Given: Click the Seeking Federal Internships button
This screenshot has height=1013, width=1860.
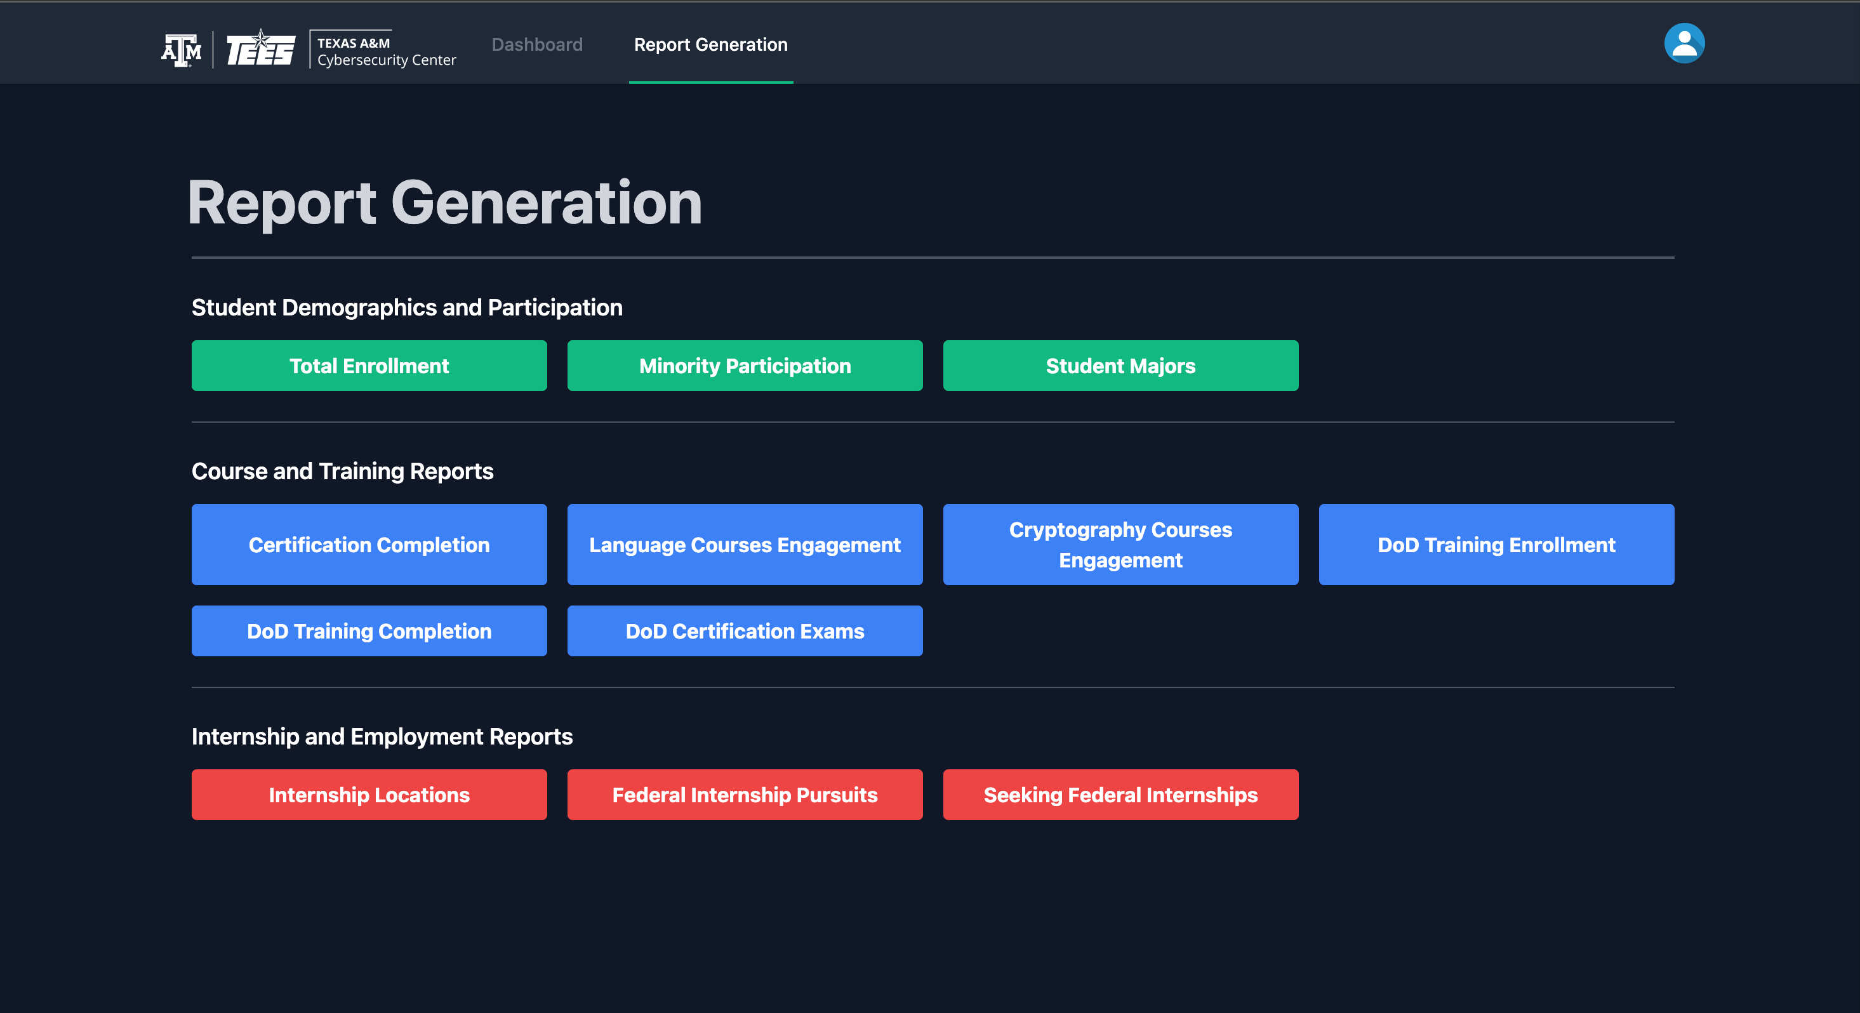Looking at the screenshot, I should click(x=1120, y=795).
